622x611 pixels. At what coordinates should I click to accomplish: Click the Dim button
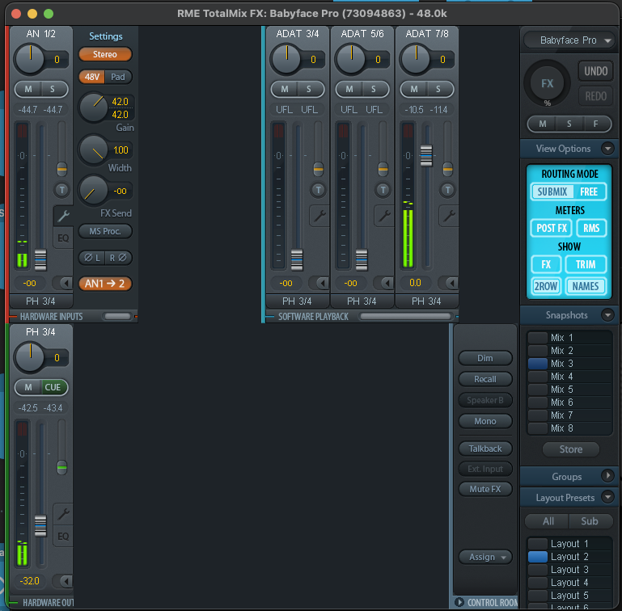485,358
